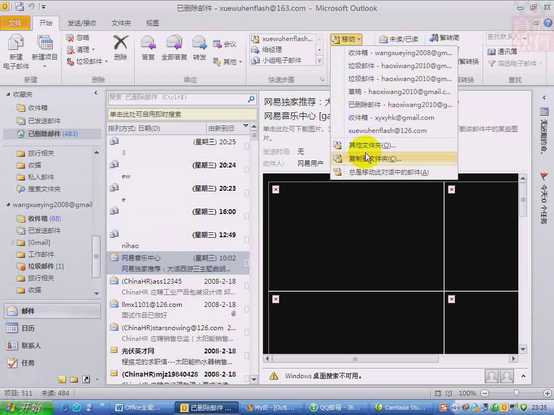Open the Deleted Items (已删除邮件) folder
Image resolution: width=554 pixels, height=415 pixels.
click(x=52, y=134)
